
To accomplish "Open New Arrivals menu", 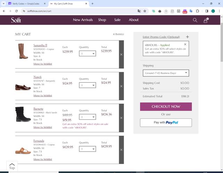I will (83, 20).
